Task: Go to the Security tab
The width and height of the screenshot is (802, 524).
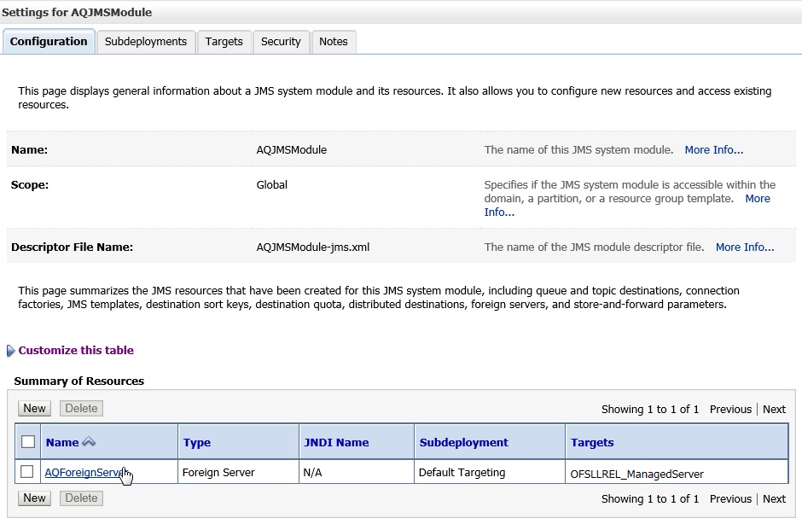Action: coord(281,42)
